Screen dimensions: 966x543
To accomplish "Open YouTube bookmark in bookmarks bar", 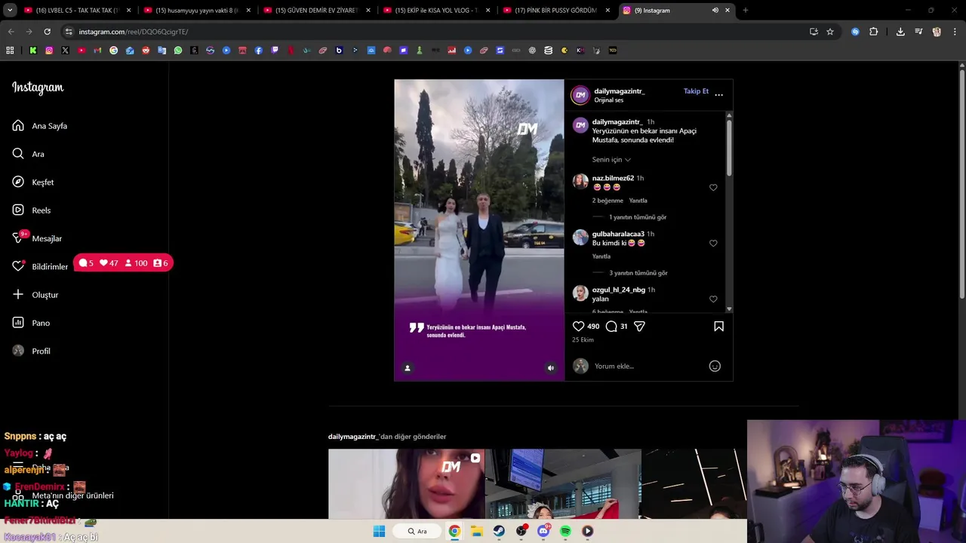I will (x=82, y=51).
